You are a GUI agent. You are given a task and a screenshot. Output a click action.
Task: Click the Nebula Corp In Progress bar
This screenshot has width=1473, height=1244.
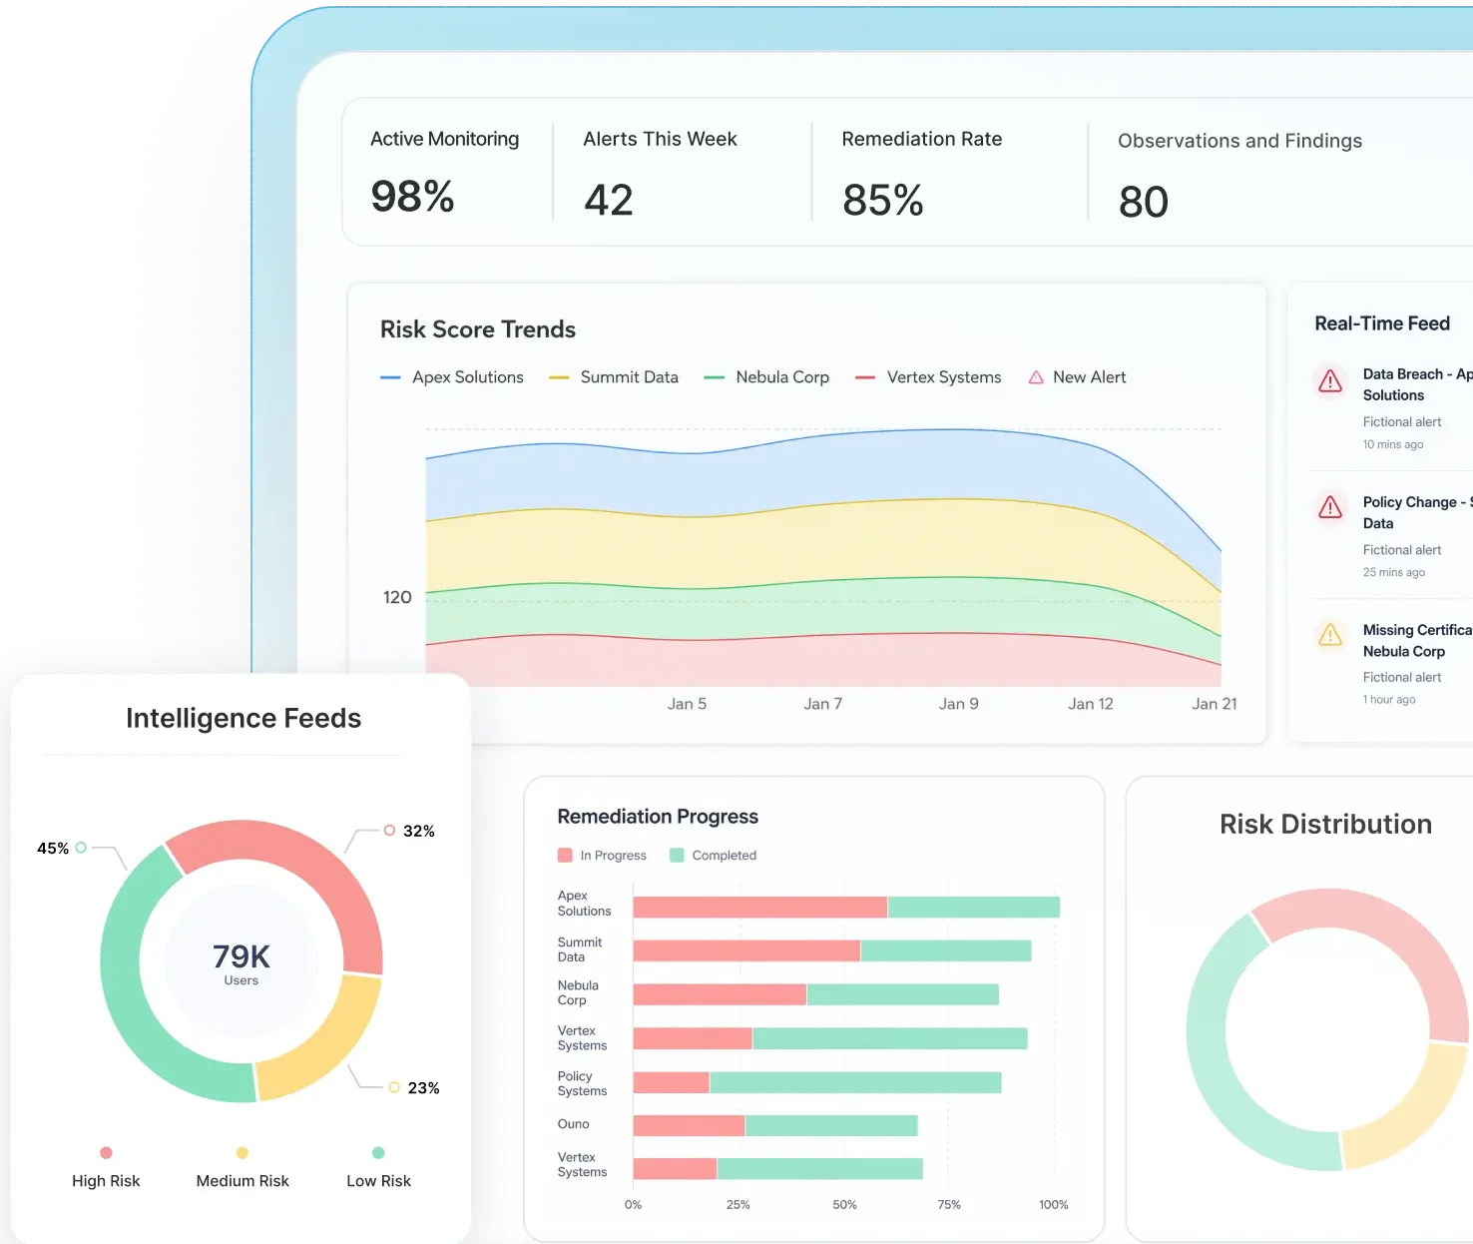(720, 994)
